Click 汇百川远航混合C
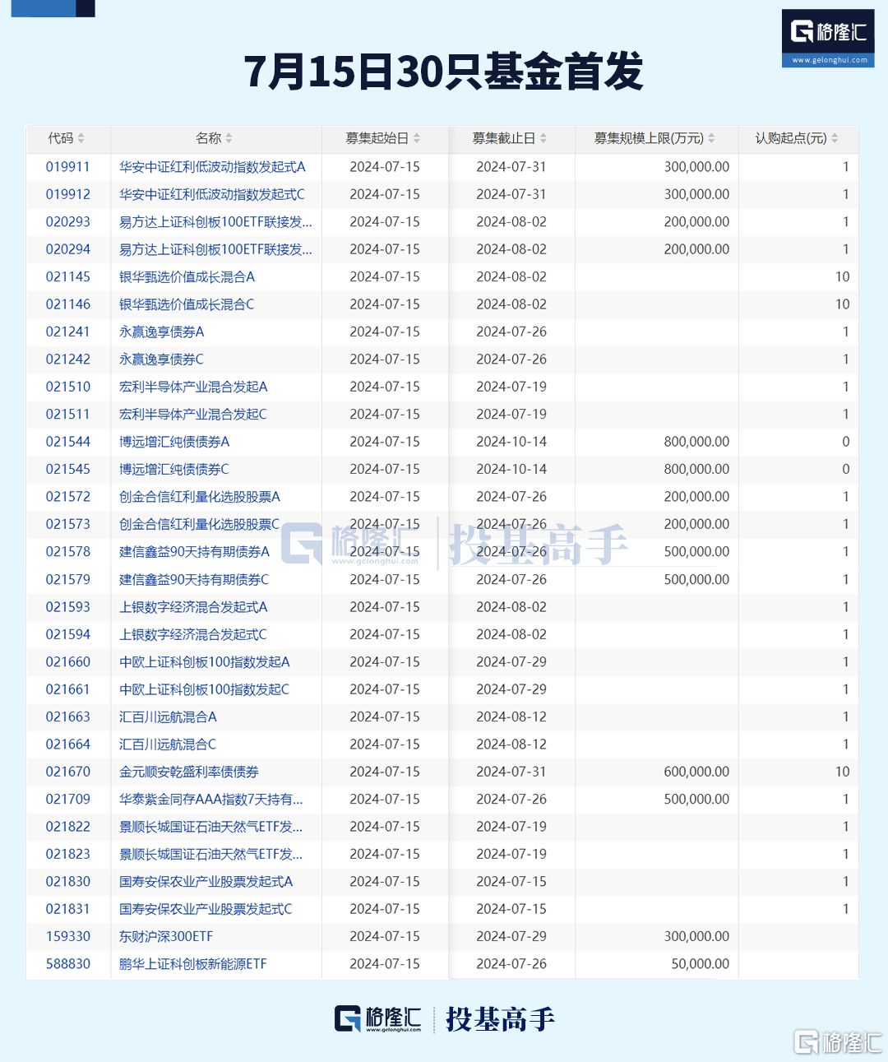This screenshot has width=888, height=1062. 168,744
